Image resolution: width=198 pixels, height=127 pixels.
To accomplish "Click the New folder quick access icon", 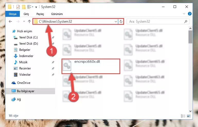I will click(x=24, y=7).
